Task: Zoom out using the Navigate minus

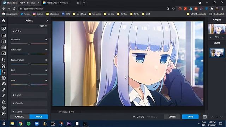Action: [x=211, y=37]
